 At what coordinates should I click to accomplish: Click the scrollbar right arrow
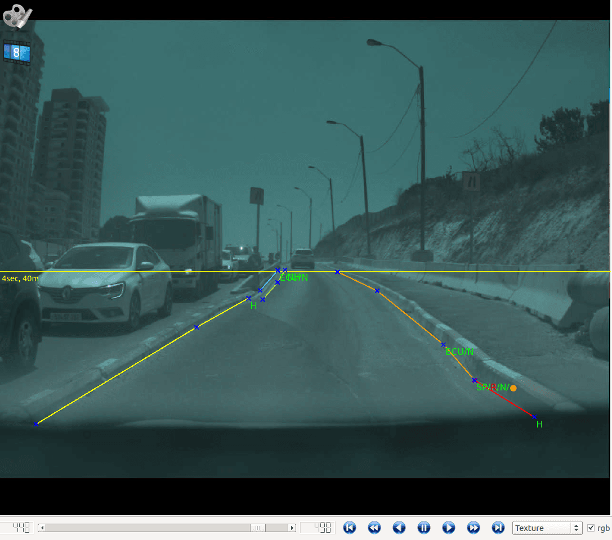coord(292,528)
